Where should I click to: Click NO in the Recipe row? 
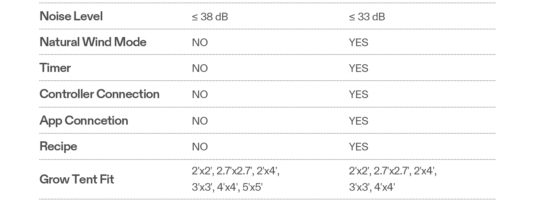[200, 147]
